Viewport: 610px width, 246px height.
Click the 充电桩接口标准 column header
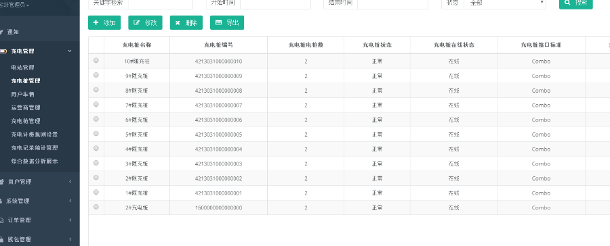tap(541, 45)
